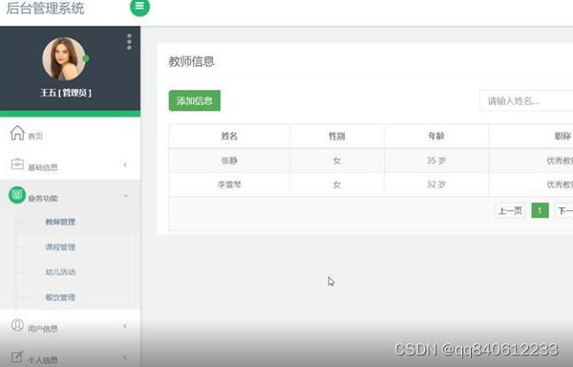
Task: Click the user icon for 用户信息
Action: (x=17, y=325)
